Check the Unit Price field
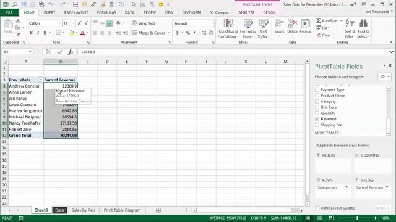 point(317,107)
